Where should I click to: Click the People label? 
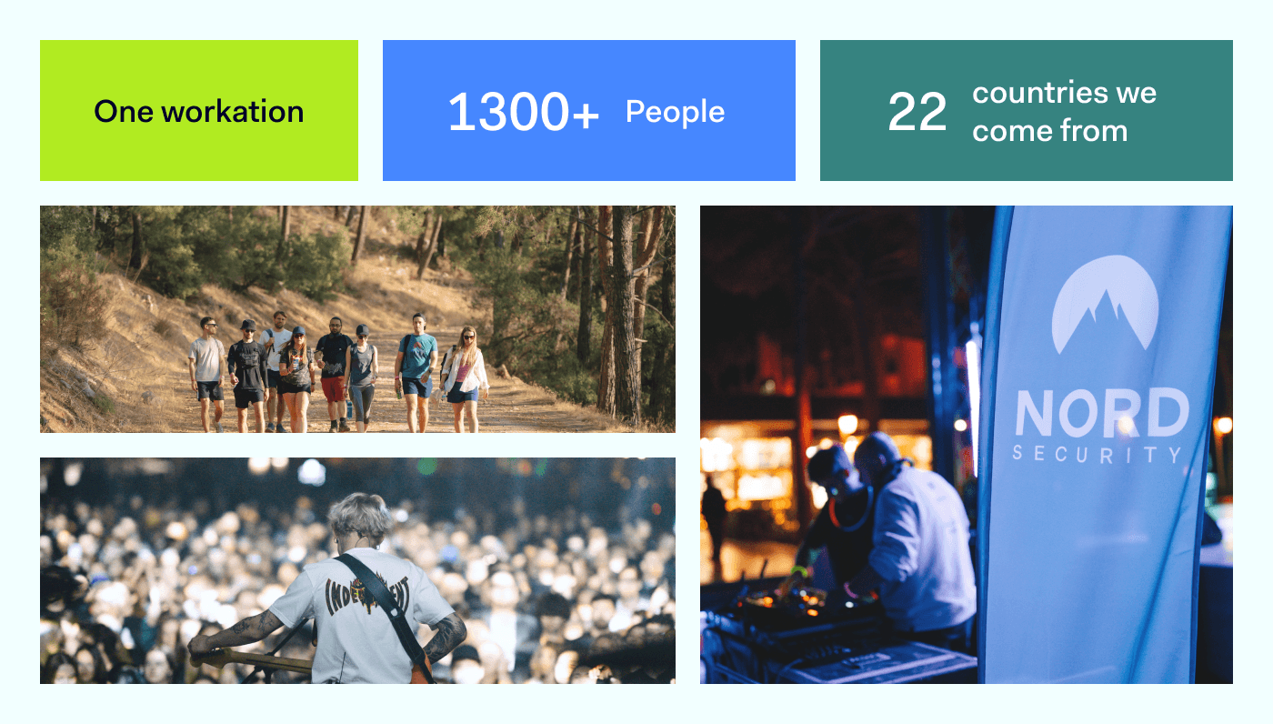[x=676, y=112]
